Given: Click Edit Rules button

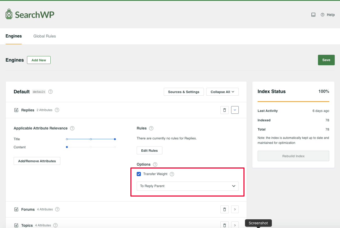Looking at the screenshot, I should [x=150, y=150].
